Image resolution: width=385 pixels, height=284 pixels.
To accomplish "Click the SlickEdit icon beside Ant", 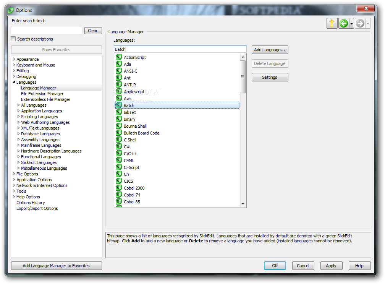I will click(119, 78).
